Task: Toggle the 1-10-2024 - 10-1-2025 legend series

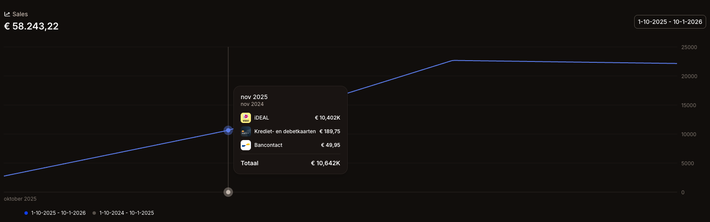Action: [126, 213]
